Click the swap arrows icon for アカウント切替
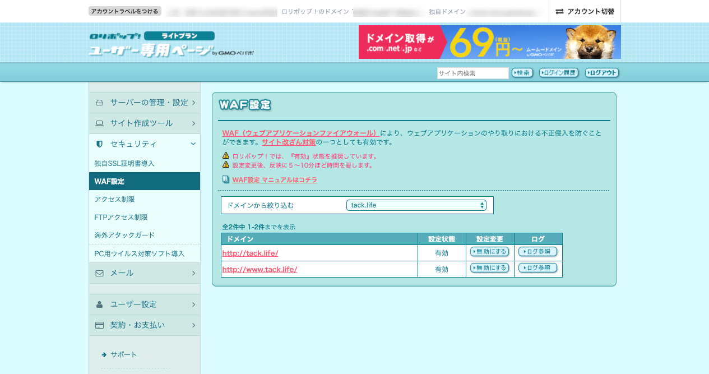Image resolution: width=709 pixels, height=374 pixels. click(559, 11)
